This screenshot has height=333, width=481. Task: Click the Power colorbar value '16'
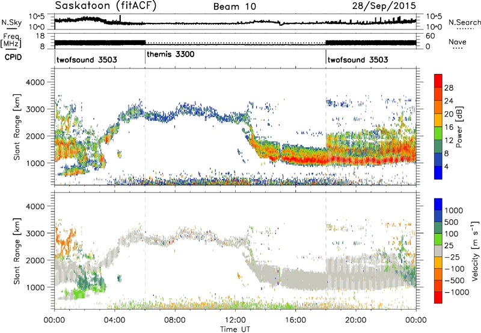449,127
